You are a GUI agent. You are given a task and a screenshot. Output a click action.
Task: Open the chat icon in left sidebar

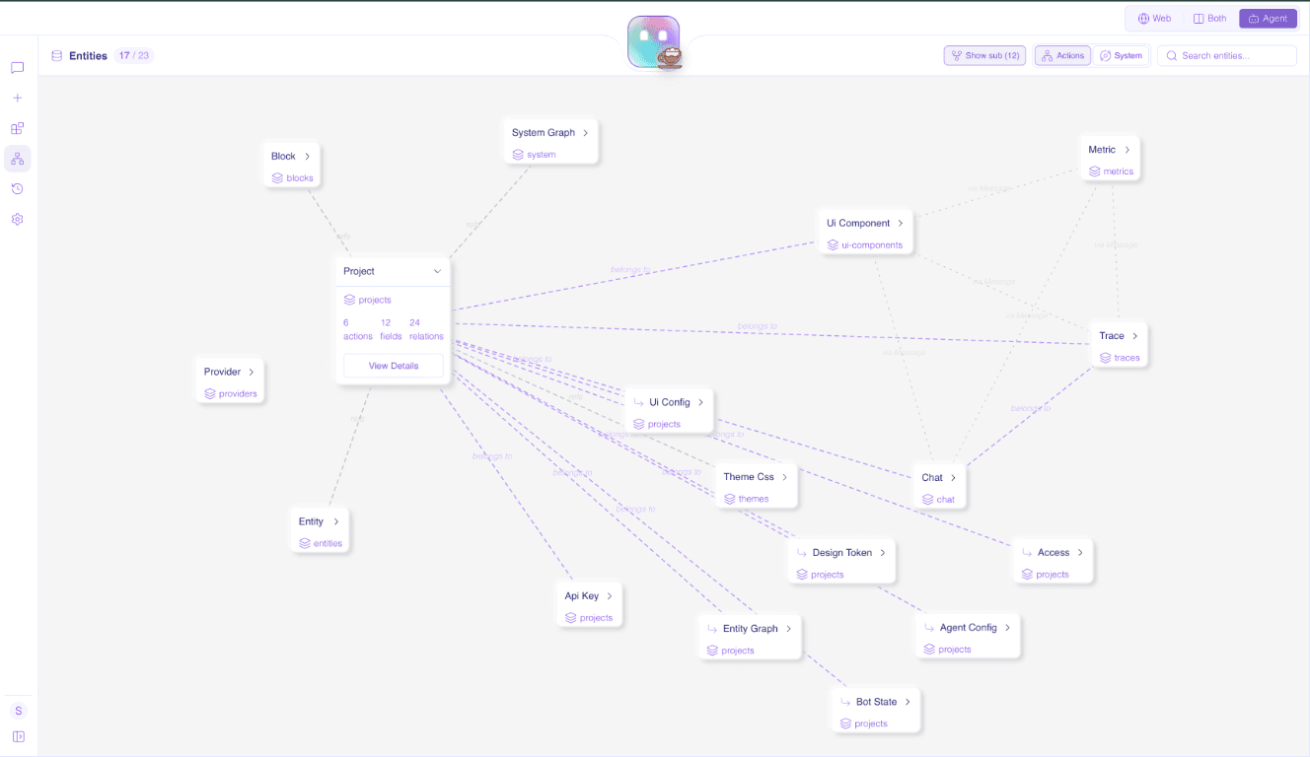click(17, 68)
